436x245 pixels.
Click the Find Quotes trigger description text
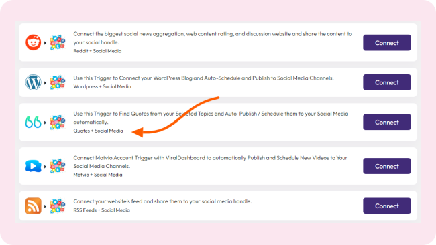[x=211, y=118]
